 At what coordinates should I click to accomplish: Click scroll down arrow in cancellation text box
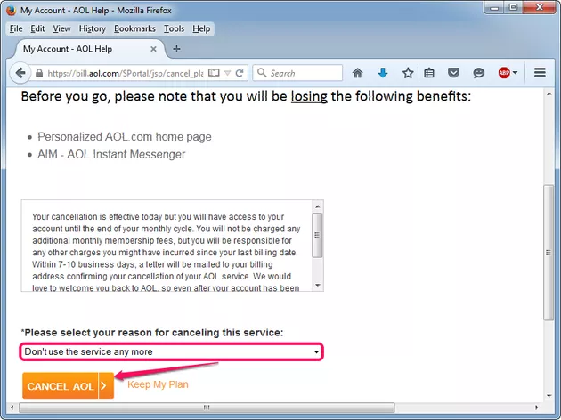(x=317, y=286)
